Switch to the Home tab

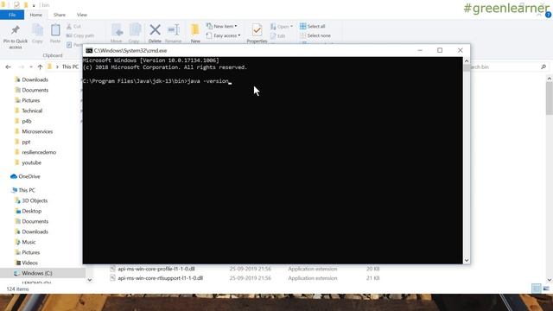click(x=36, y=15)
